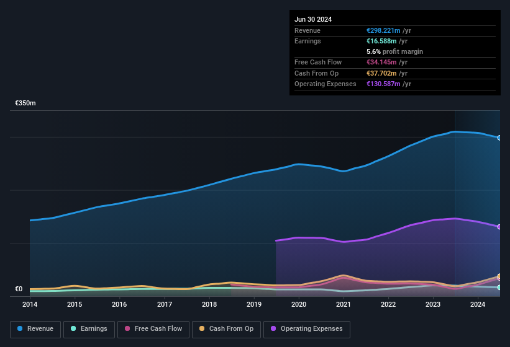Click the 5.6% profit margin text

395,51
